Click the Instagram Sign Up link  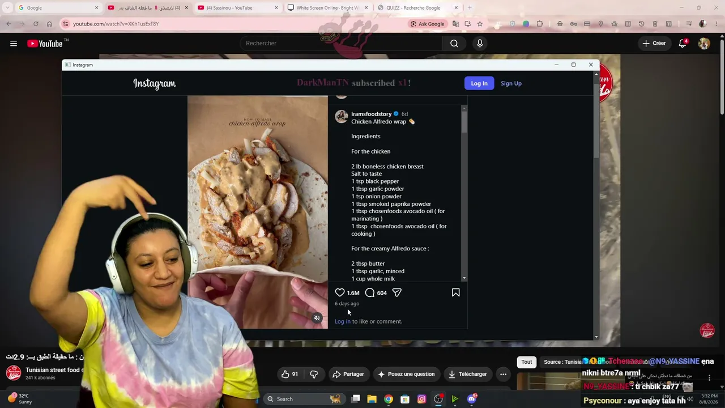coord(511,83)
